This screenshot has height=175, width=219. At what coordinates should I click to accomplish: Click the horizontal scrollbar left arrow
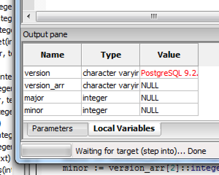tap(29, 16)
